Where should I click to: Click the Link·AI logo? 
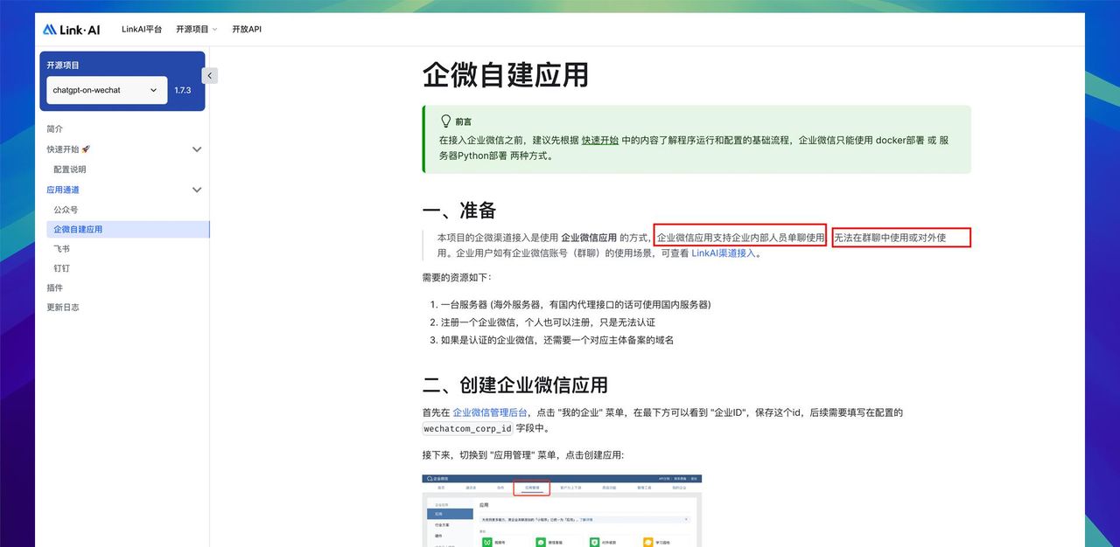click(72, 29)
